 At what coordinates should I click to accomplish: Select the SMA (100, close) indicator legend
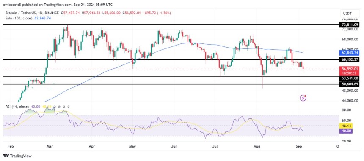pyautogui.click(x=17, y=18)
